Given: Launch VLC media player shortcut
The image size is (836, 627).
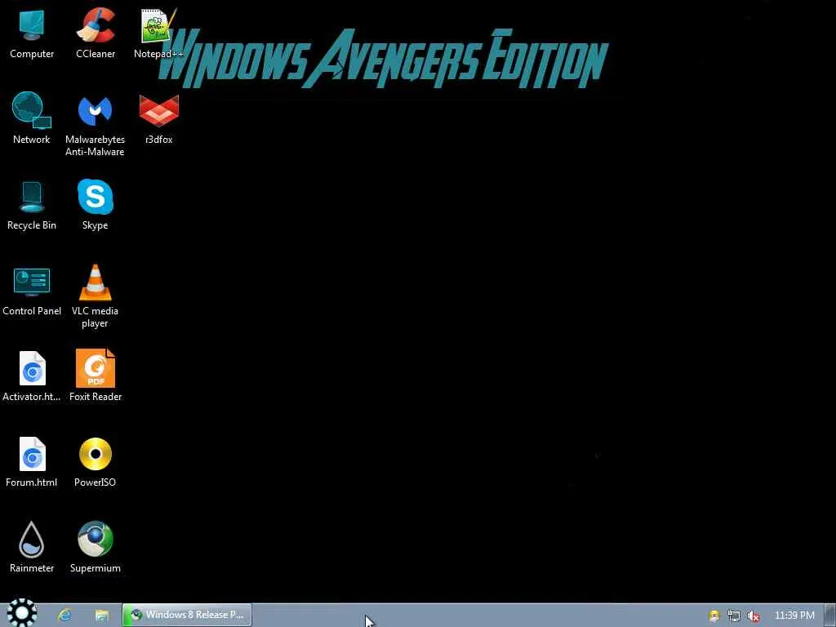Looking at the screenshot, I should [95, 296].
